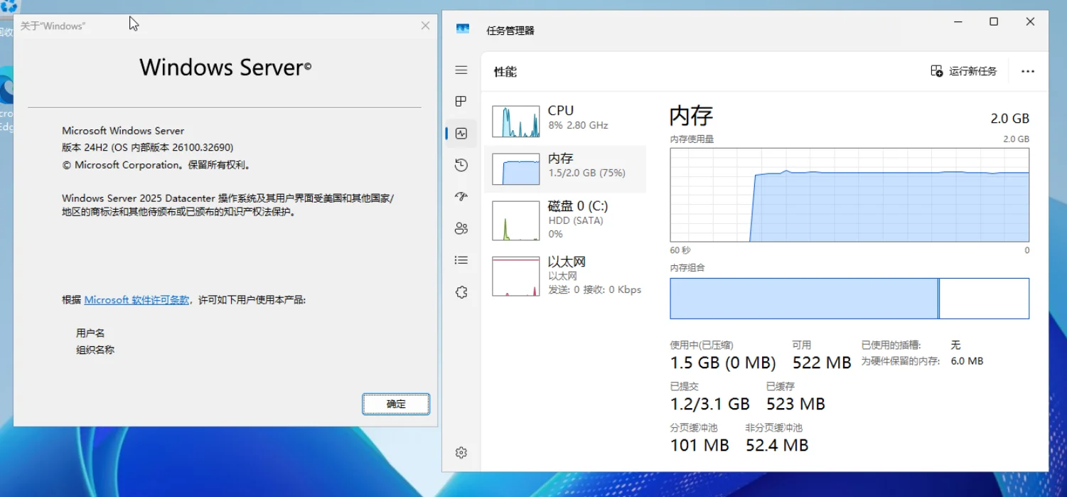The height and width of the screenshot is (497, 1067).
Task: Click Ethernet throughput mini graph thumbnail
Action: coord(516,277)
